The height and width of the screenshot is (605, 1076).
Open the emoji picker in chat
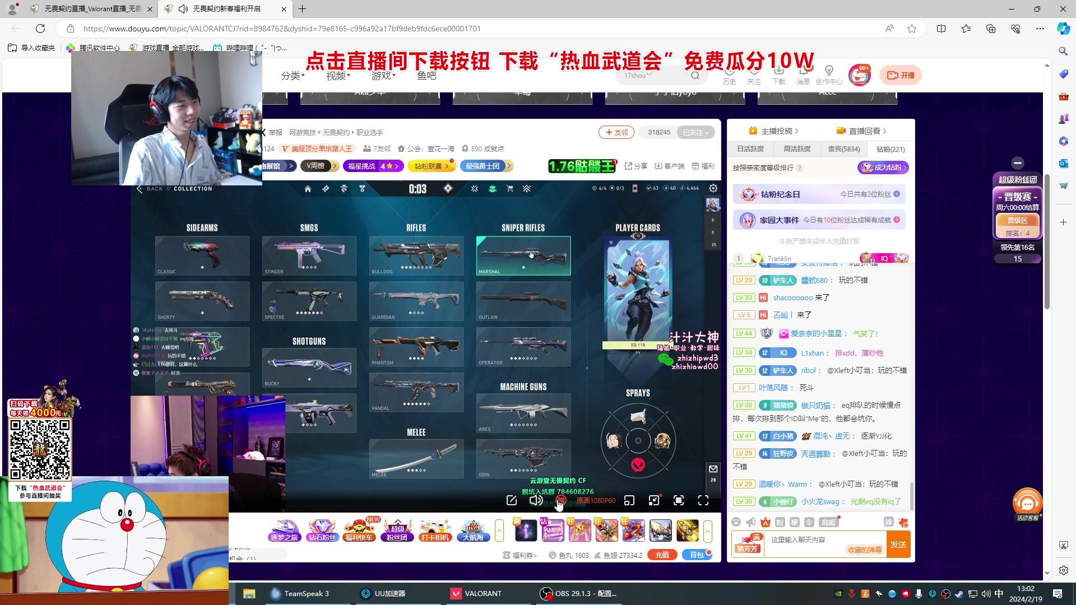pos(736,522)
